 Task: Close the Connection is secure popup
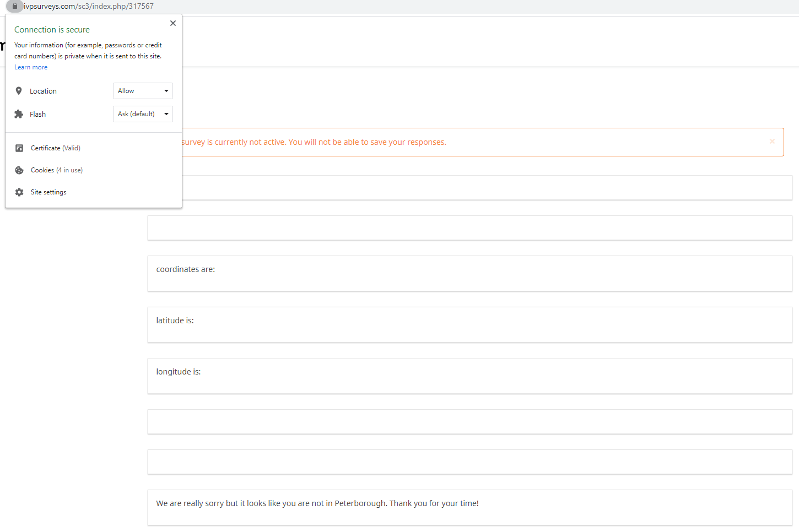(x=173, y=23)
